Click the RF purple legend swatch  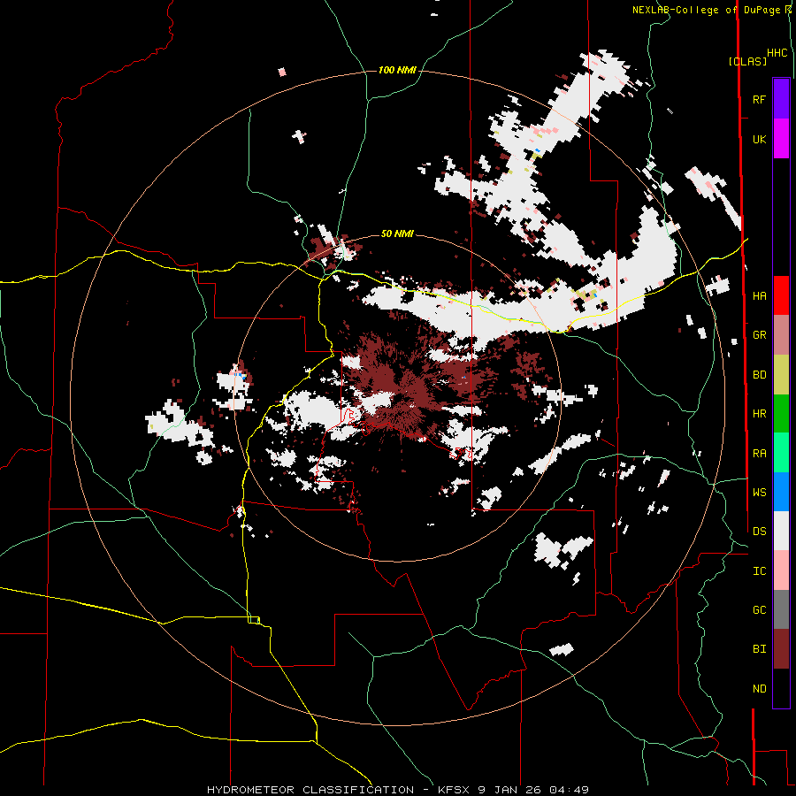click(781, 99)
